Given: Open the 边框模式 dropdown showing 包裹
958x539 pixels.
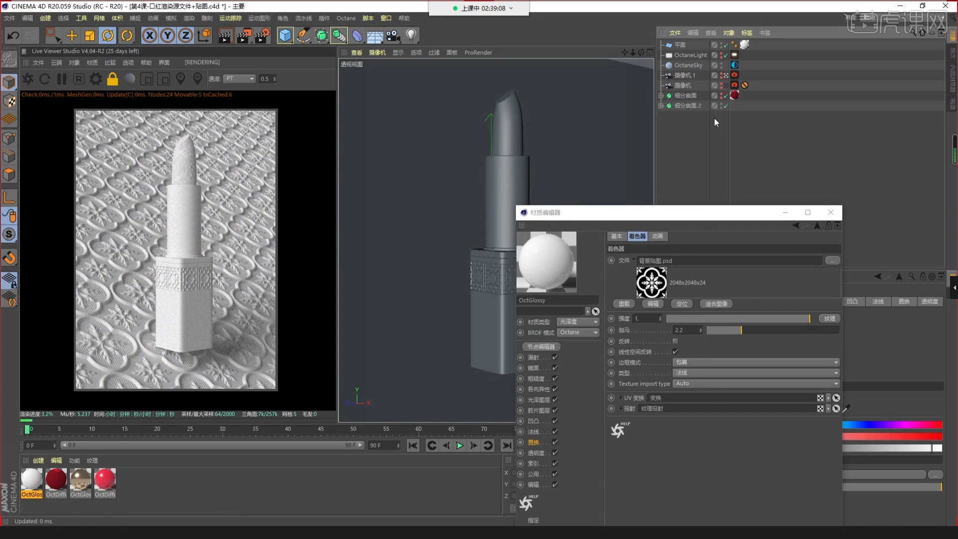Looking at the screenshot, I should [756, 362].
